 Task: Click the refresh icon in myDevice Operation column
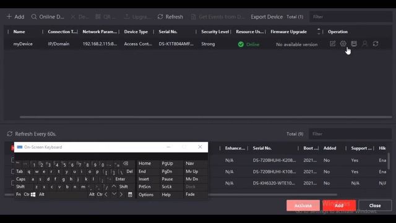[x=376, y=43]
